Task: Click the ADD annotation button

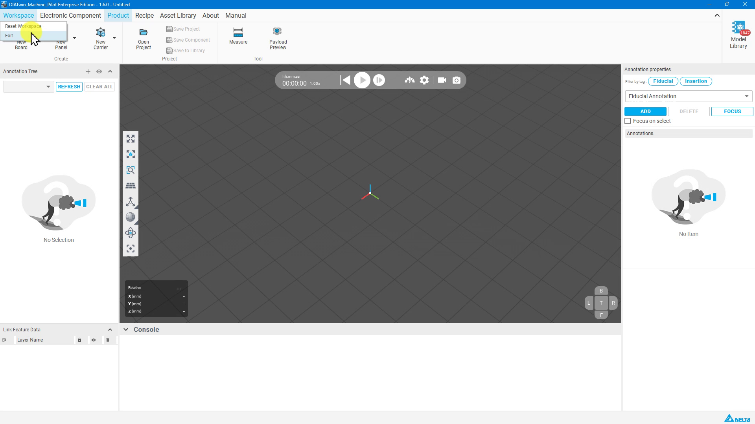Action: click(645, 111)
